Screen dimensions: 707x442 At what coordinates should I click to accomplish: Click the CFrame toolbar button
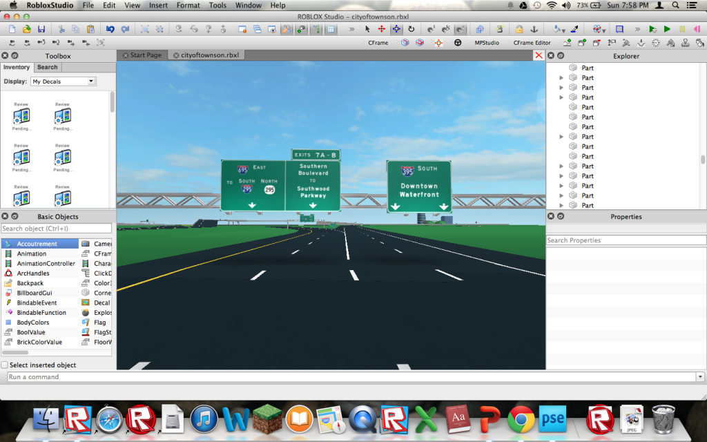[x=378, y=43]
